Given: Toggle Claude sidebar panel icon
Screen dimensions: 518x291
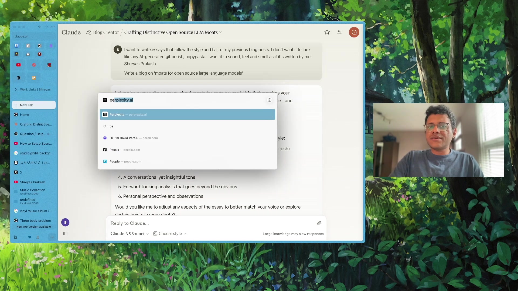Looking at the screenshot, I should (x=65, y=234).
